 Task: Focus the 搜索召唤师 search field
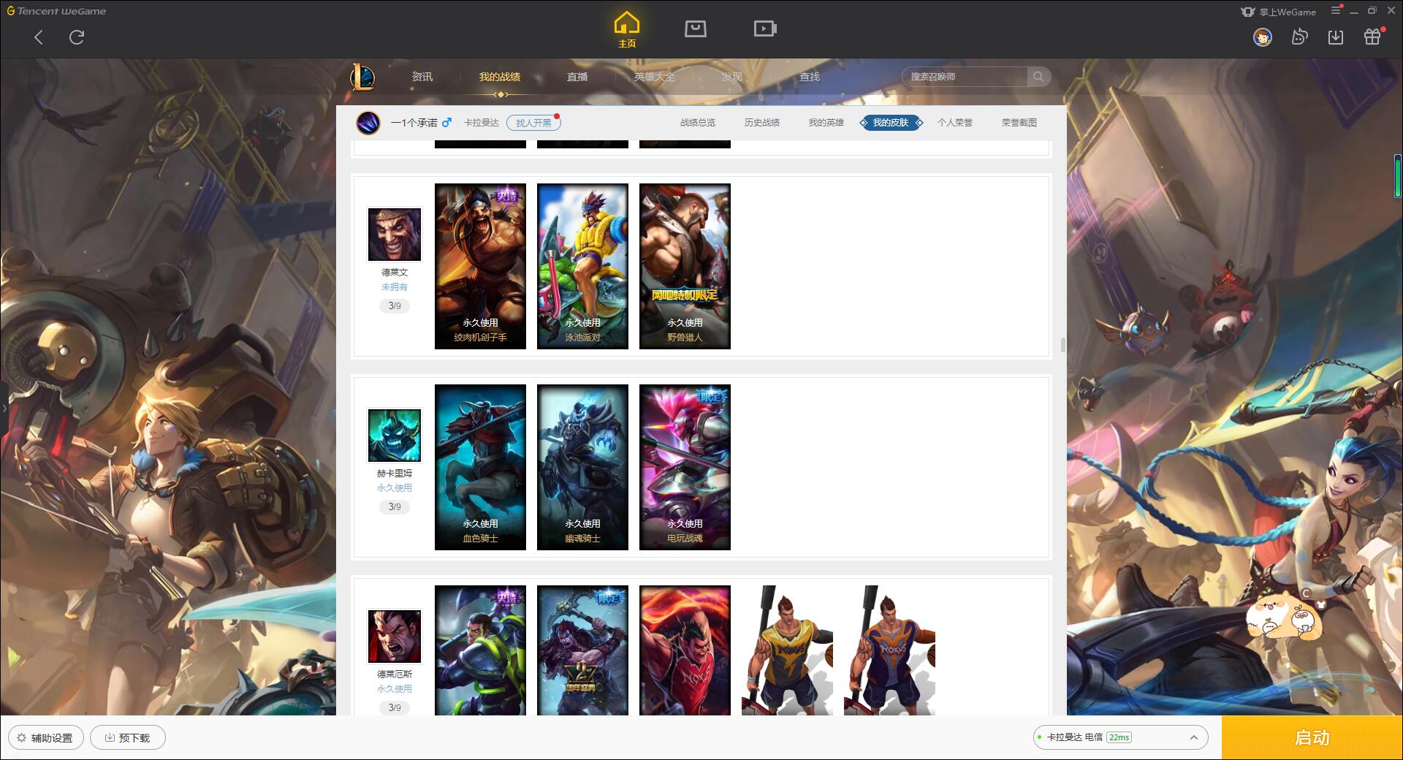click(966, 77)
